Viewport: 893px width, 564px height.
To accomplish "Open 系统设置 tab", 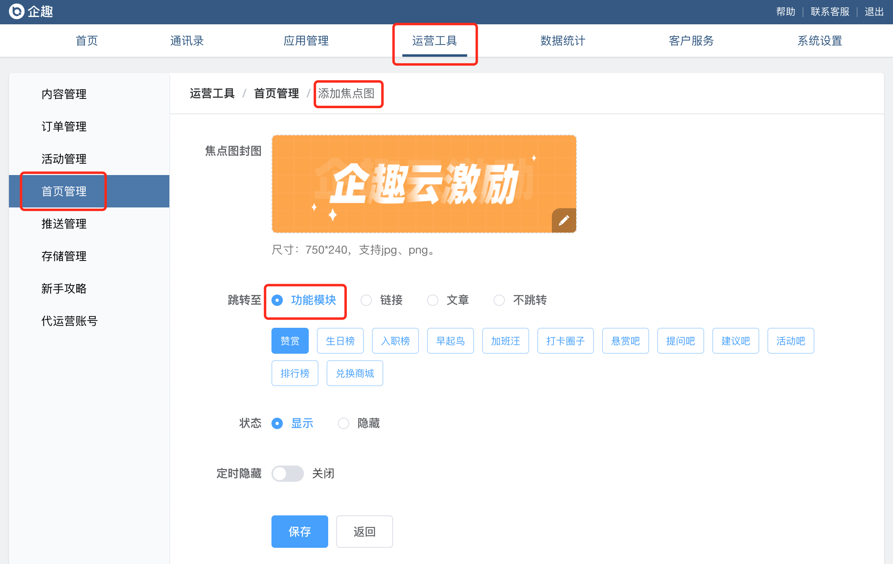I will 820,41.
